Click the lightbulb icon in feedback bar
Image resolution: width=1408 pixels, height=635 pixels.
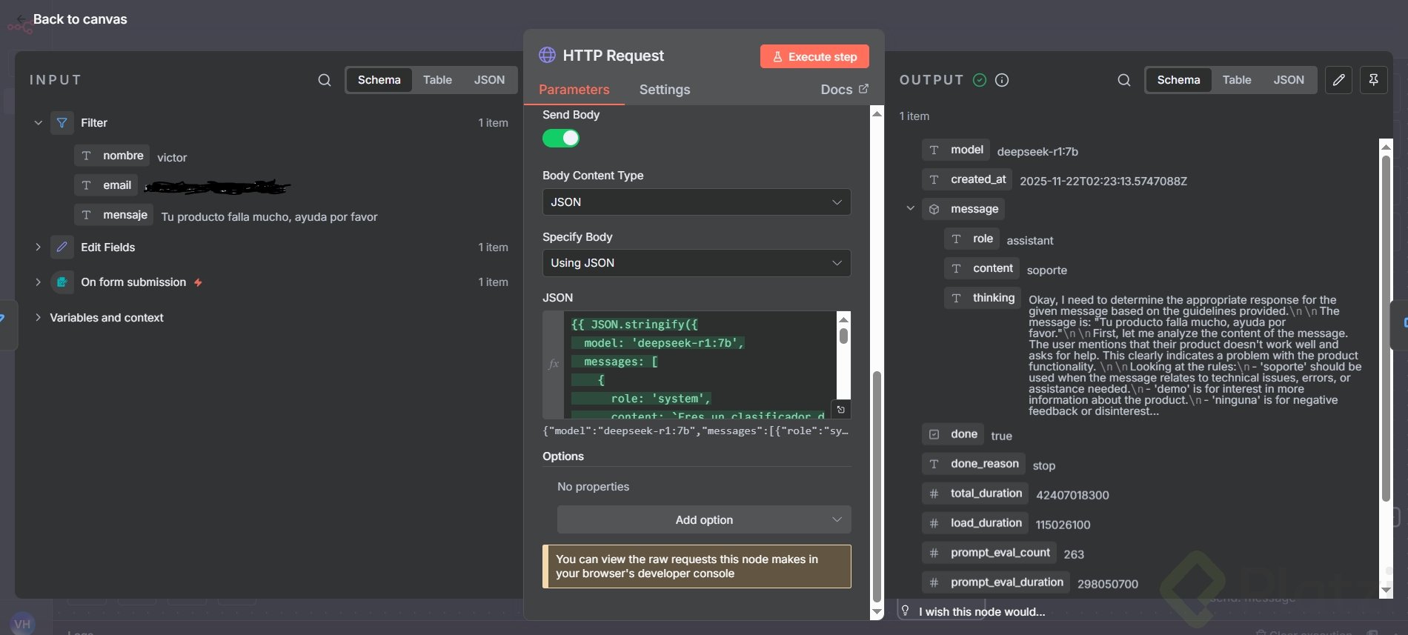905,611
